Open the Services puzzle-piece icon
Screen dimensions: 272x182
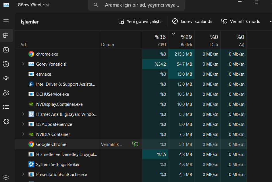point(6,122)
